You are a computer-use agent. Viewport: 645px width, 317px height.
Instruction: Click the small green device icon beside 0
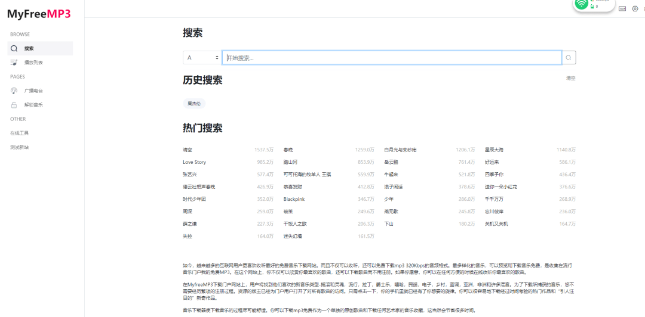coord(592,7)
